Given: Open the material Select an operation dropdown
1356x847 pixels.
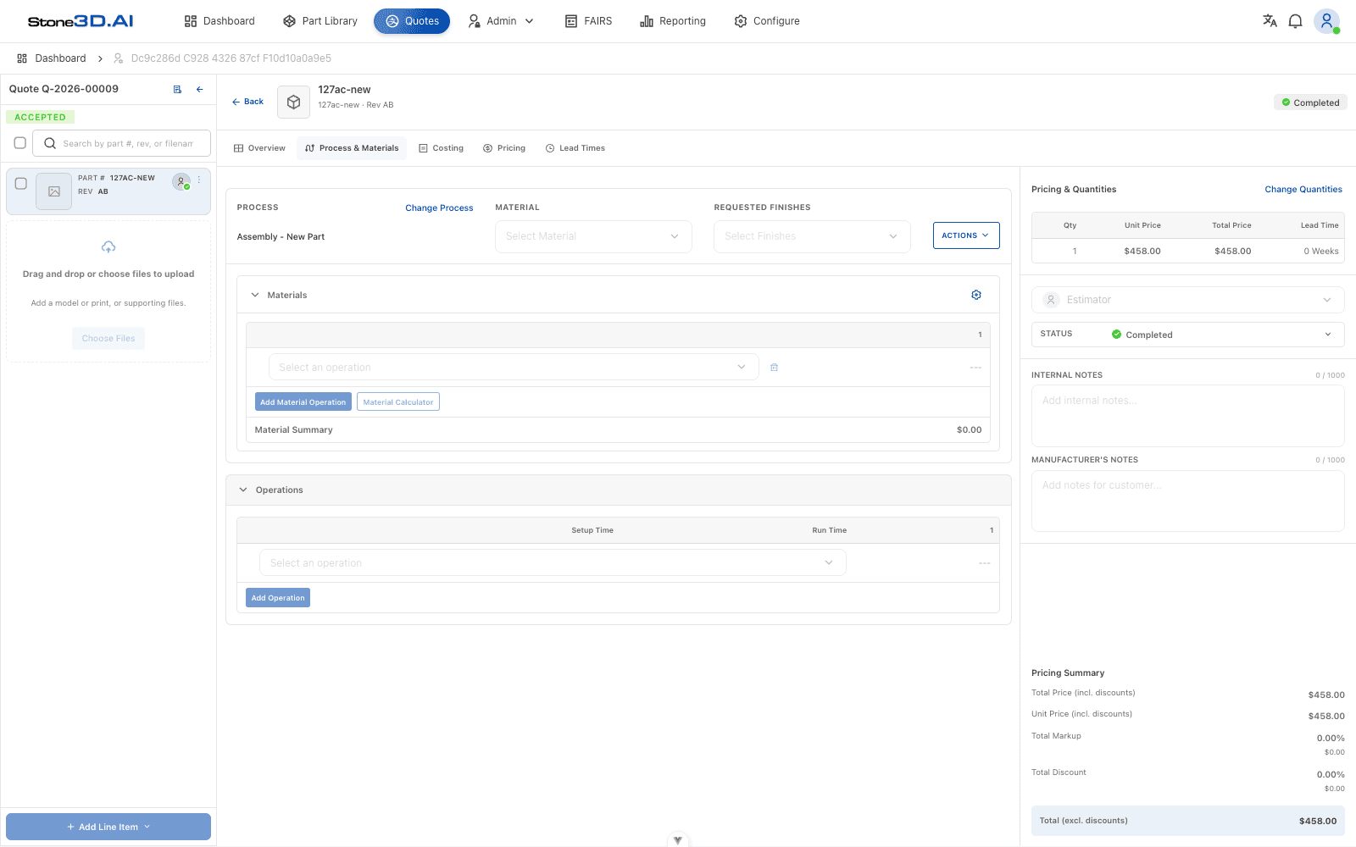Looking at the screenshot, I should (x=514, y=367).
